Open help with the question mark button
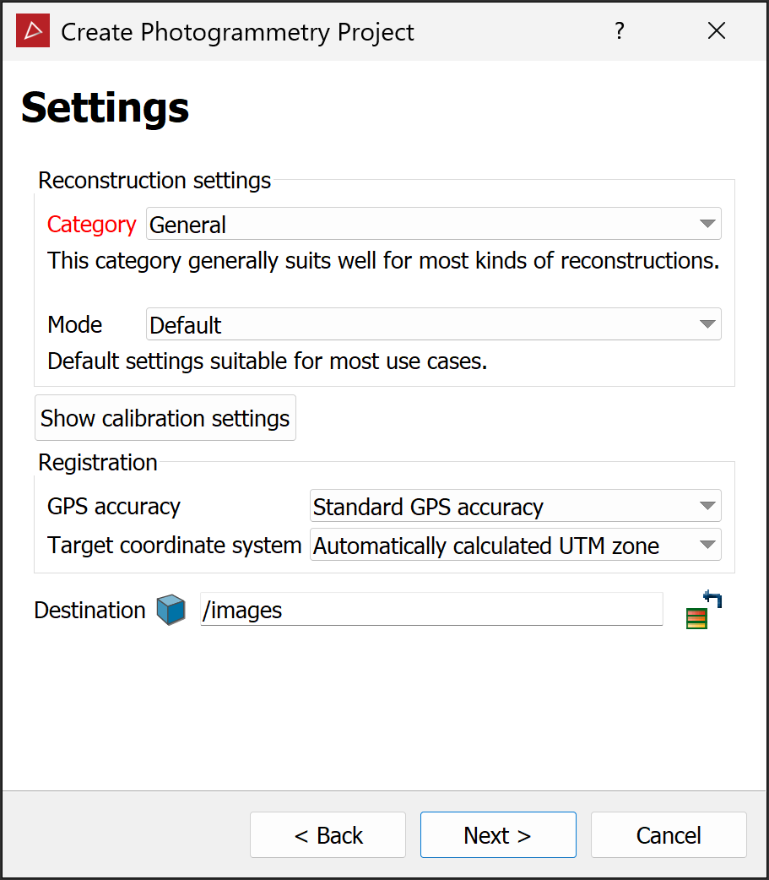Screen dimensions: 769x880 pos(620,31)
